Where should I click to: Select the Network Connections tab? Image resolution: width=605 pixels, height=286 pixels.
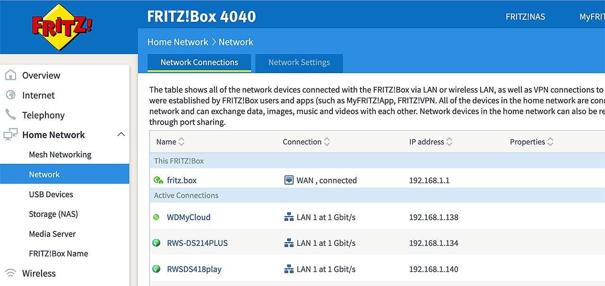(x=199, y=62)
